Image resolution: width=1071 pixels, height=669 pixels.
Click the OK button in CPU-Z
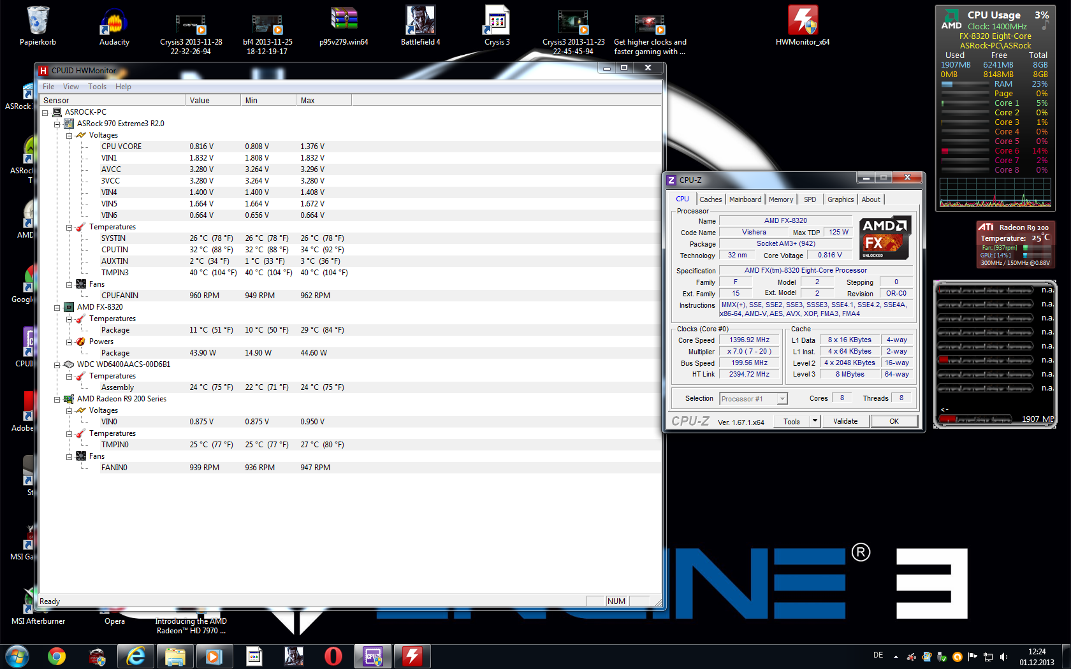click(x=894, y=421)
